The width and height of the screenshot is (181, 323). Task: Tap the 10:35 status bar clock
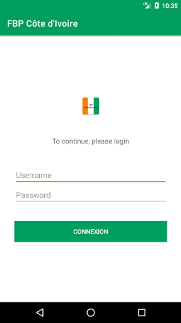click(170, 5)
